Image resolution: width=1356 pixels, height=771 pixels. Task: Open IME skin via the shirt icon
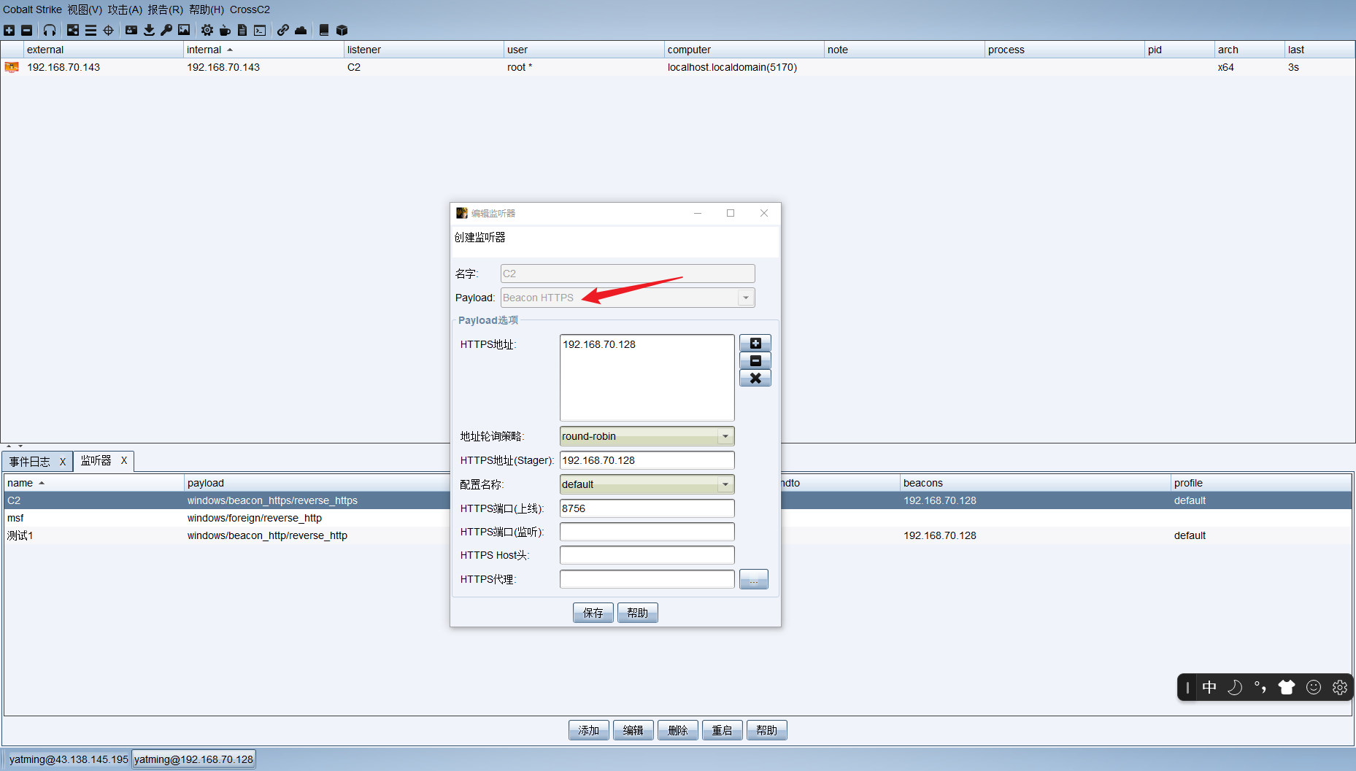click(1287, 687)
